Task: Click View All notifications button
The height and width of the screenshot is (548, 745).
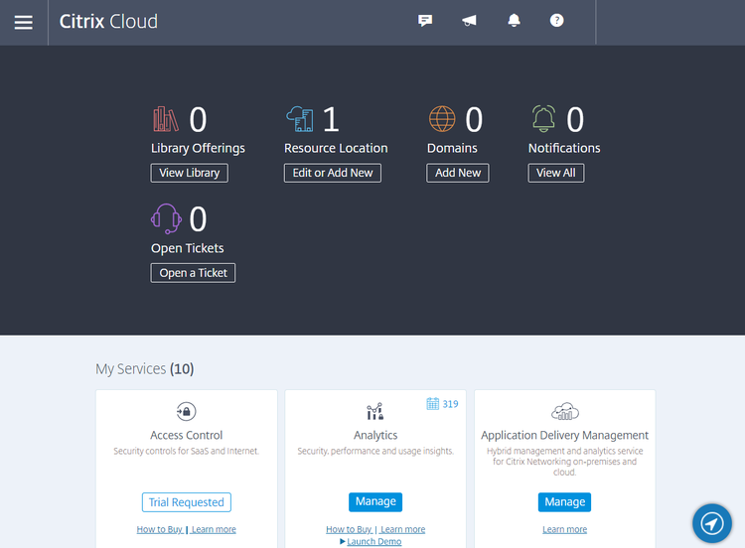Action: (556, 173)
